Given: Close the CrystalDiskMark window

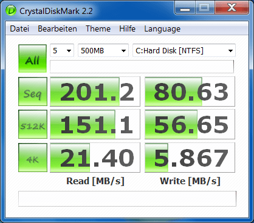Looking at the screenshot, I should pos(232,8).
